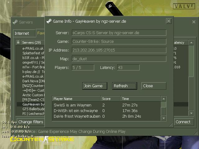Select player DaVe frisst Waynetrauben
Viewport: 199px width, 149px height.
(106, 116)
